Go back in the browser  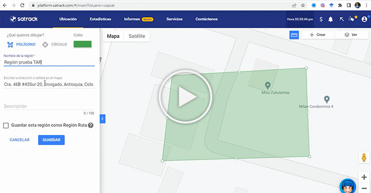click(5, 5)
